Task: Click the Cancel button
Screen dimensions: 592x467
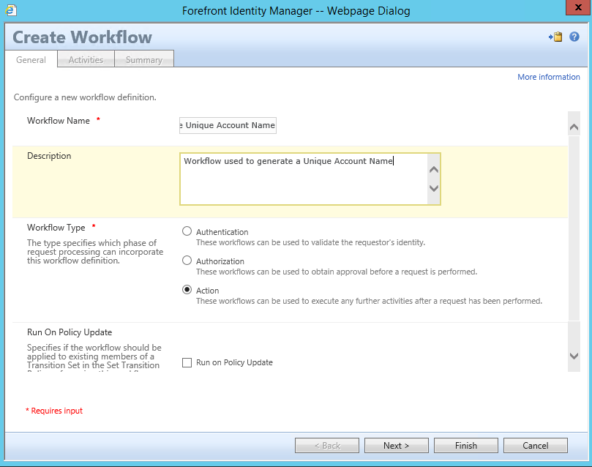Action: click(x=536, y=446)
